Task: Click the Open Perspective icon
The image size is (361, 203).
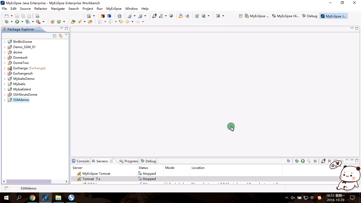Action: point(241,16)
